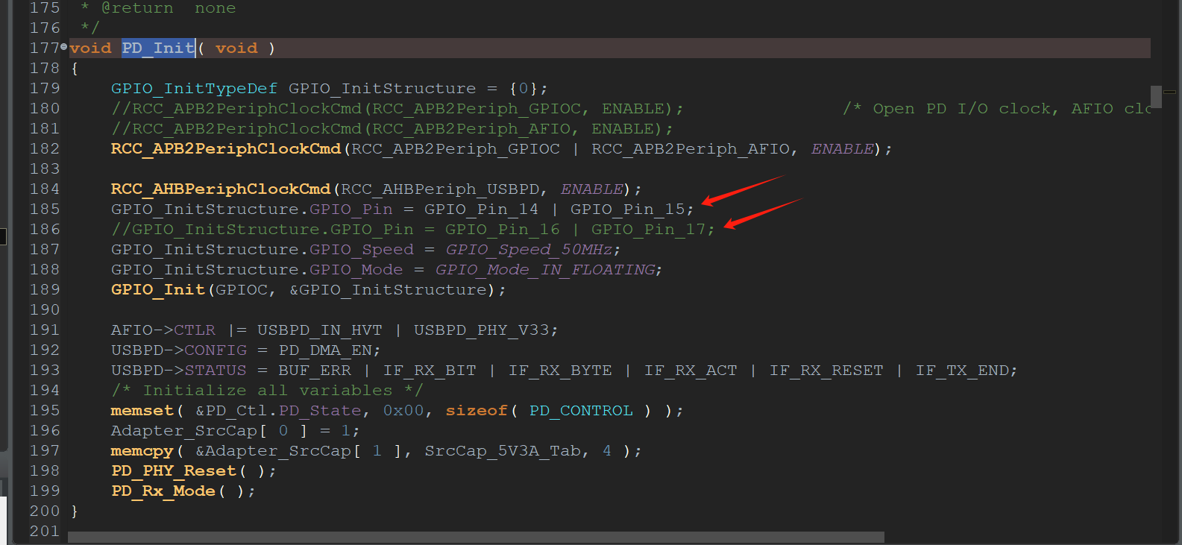Viewport: 1182px width, 545px height.
Task: Click the vertical scrollbar thumb of the editor
Action: pos(1156,97)
